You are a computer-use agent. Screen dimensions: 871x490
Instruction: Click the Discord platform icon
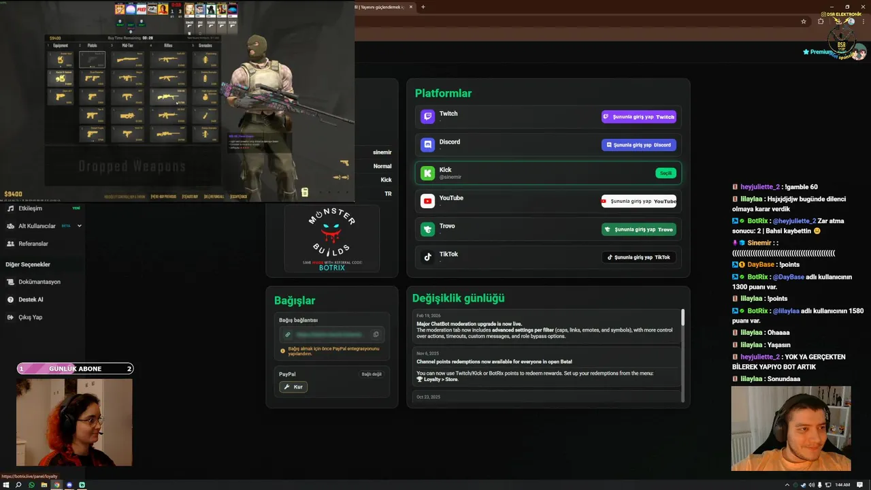pyautogui.click(x=427, y=145)
